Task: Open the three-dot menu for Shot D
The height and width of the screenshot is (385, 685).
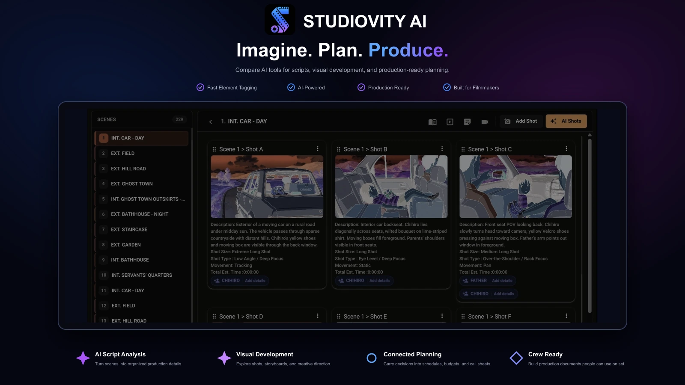Action: coord(318,316)
